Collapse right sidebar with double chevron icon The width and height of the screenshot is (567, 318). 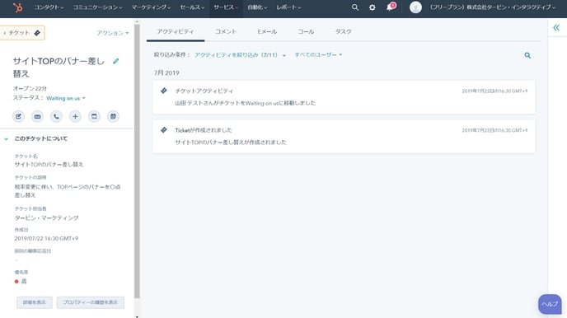[x=556, y=28]
